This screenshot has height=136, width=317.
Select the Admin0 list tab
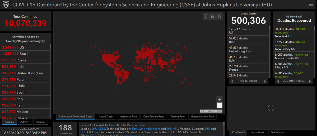(x=10, y=122)
